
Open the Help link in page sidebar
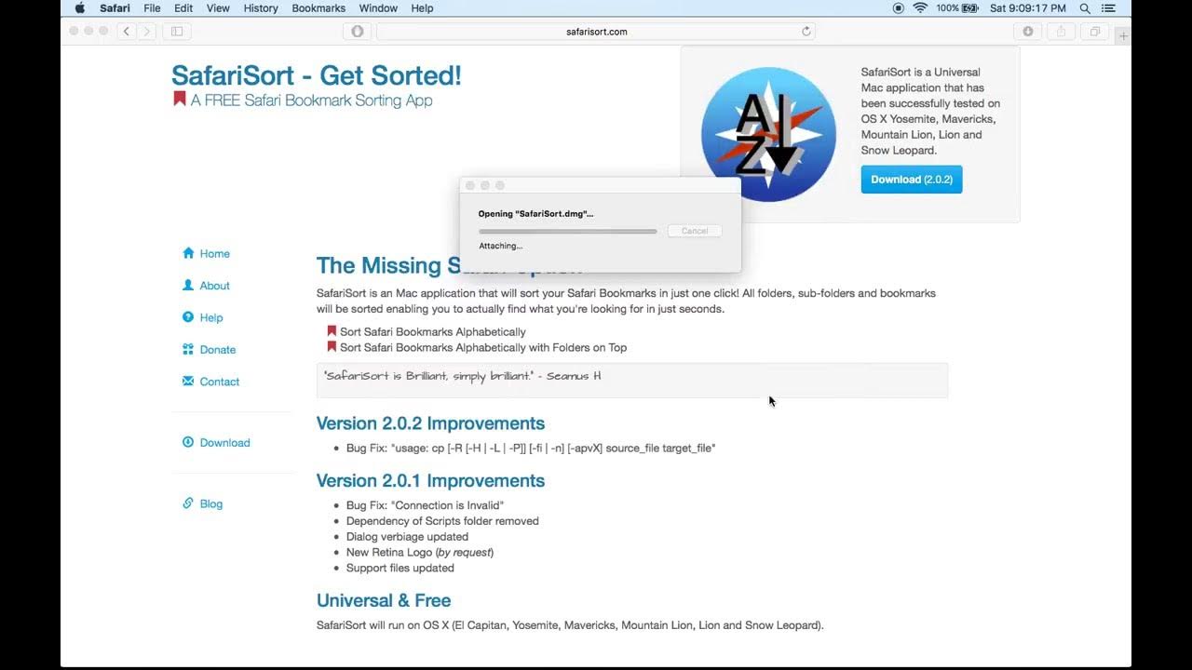211,317
